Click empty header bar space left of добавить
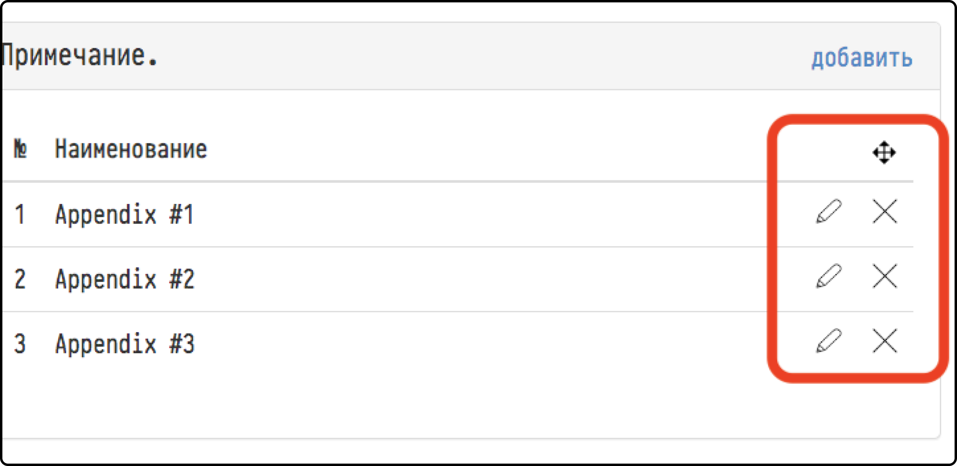 (x=478, y=56)
